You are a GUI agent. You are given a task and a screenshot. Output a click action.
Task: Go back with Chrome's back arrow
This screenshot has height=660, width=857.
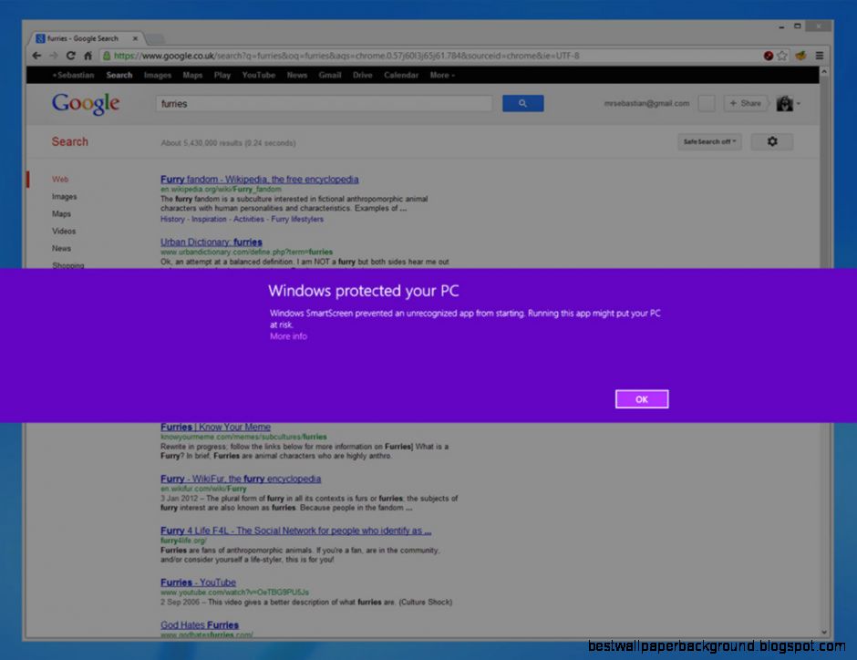(x=36, y=56)
